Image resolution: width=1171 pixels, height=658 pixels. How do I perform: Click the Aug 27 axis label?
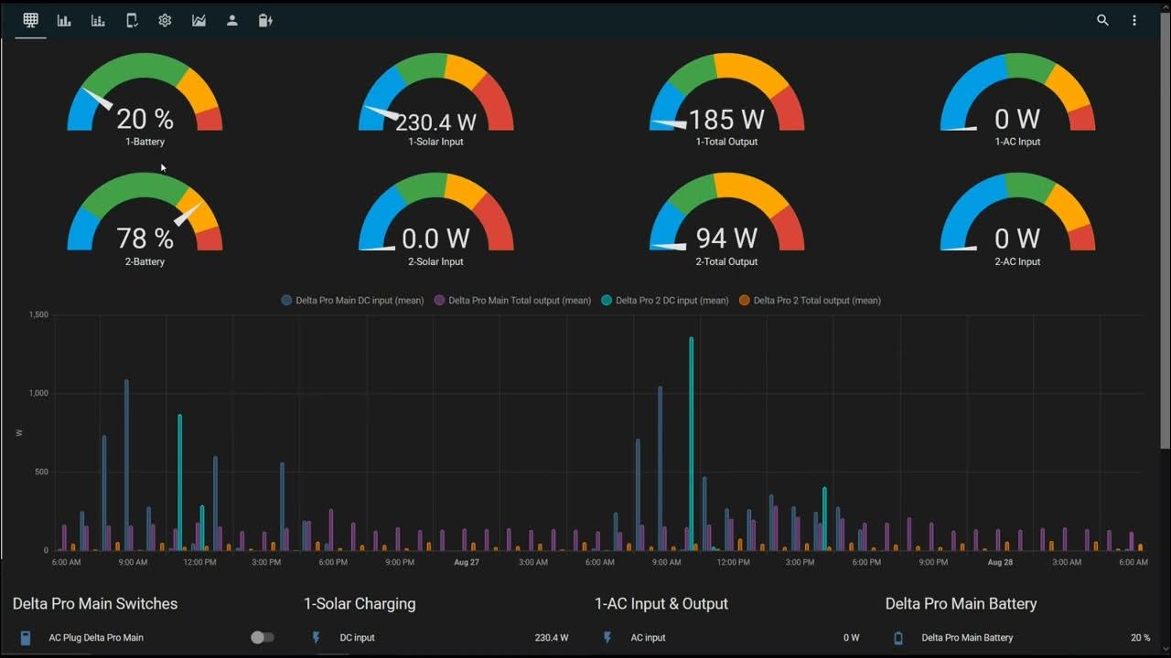(467, 562)
